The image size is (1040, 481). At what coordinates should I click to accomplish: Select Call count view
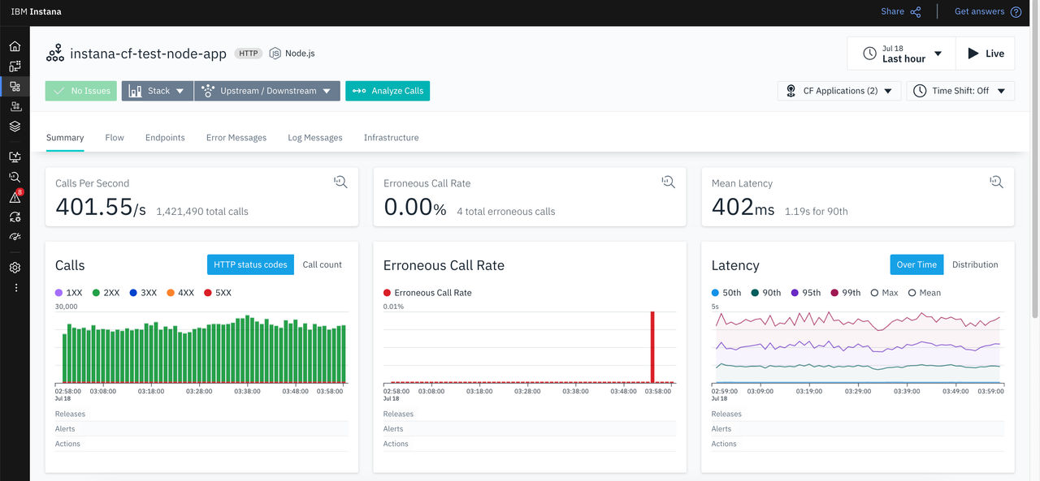(x=323, y=264)
